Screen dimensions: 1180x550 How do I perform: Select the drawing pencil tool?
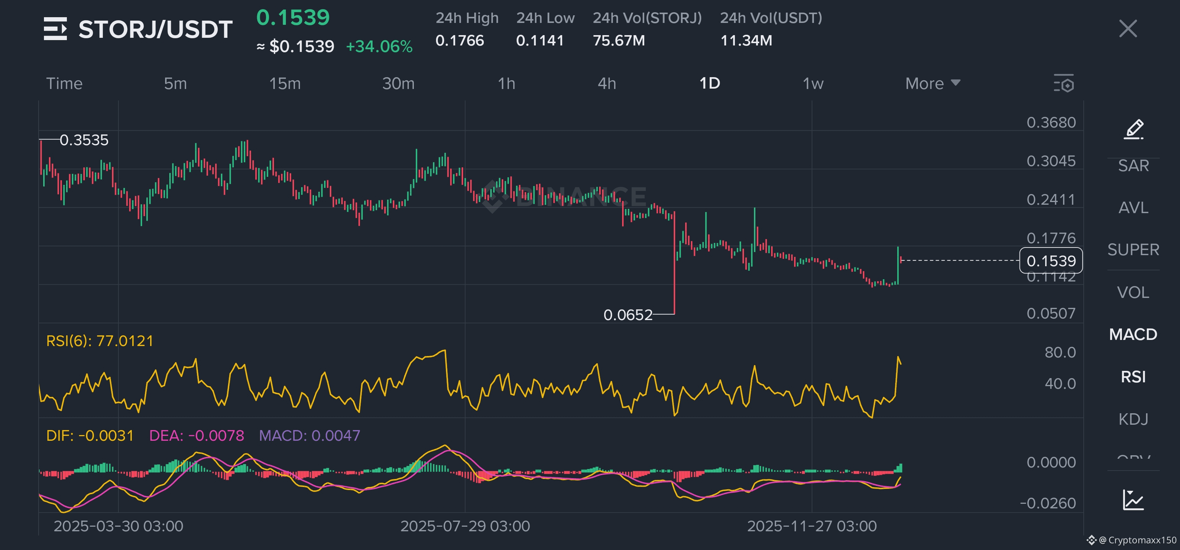coord(1133,129)
